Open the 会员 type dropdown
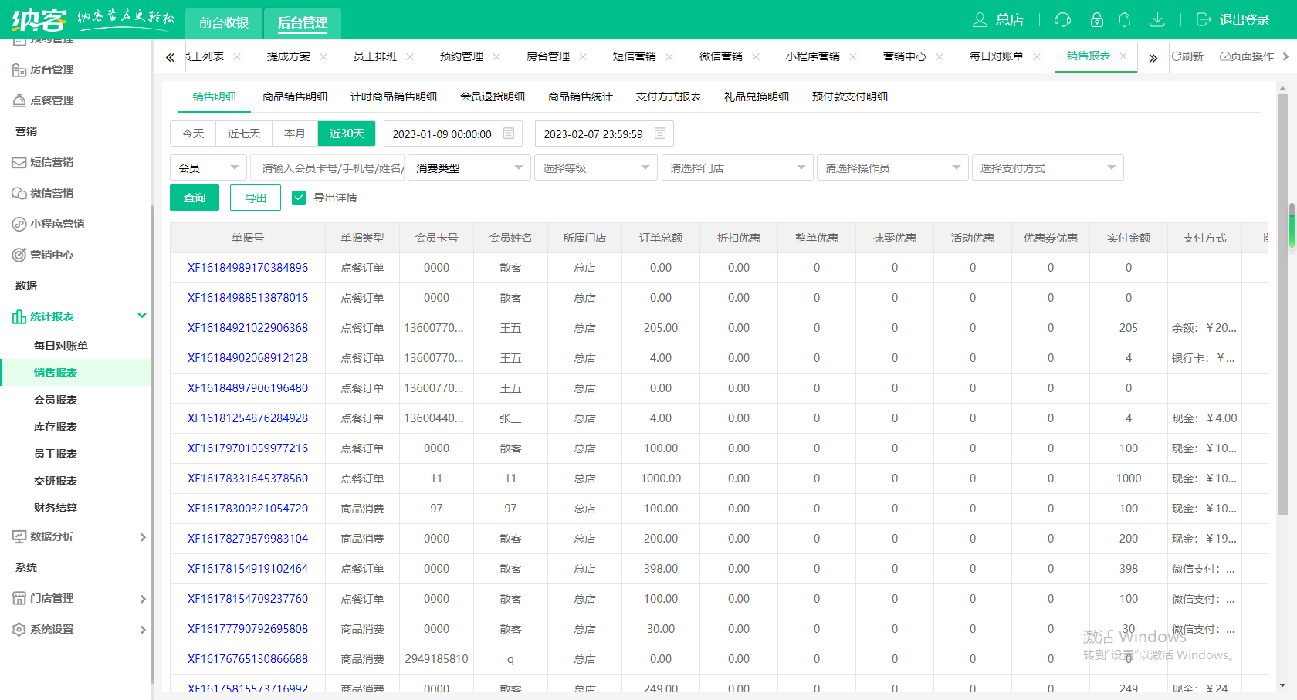 [x=208, y=167]
